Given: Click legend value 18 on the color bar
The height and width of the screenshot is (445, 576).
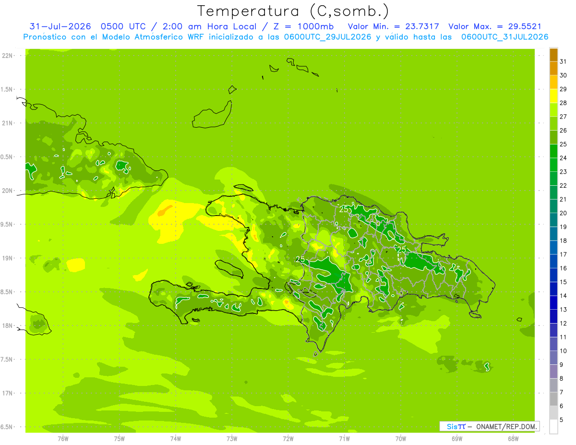Looking at the screenshot, I should tap(563, 241).
